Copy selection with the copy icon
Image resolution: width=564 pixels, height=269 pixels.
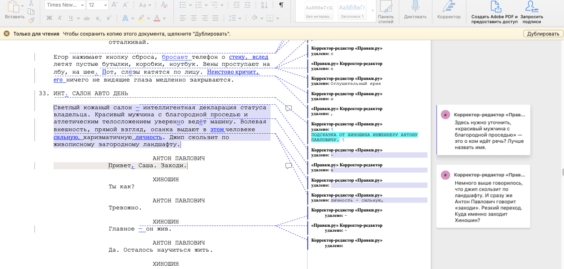(31, 12)
